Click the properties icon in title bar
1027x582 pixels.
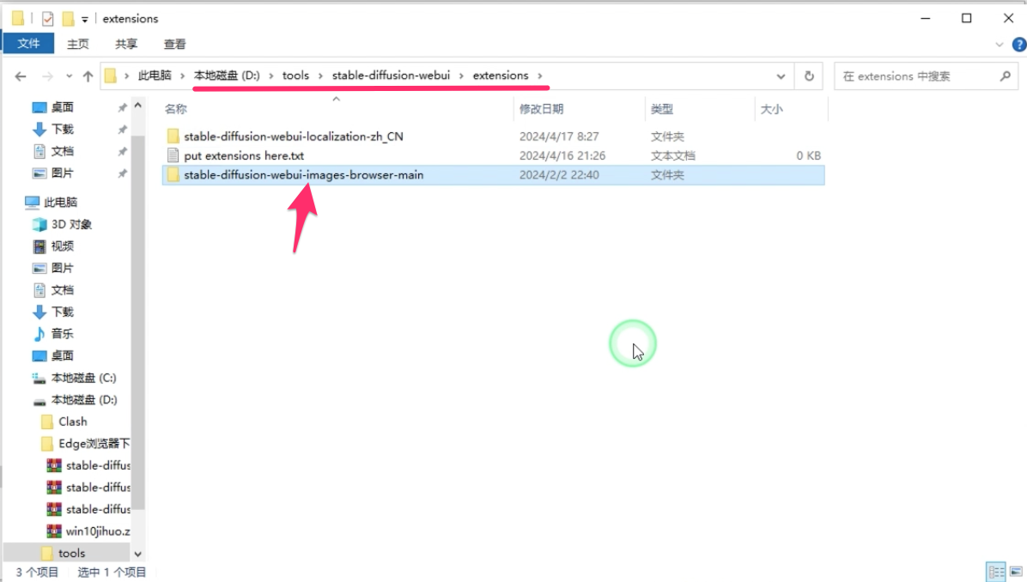[48, 19]
